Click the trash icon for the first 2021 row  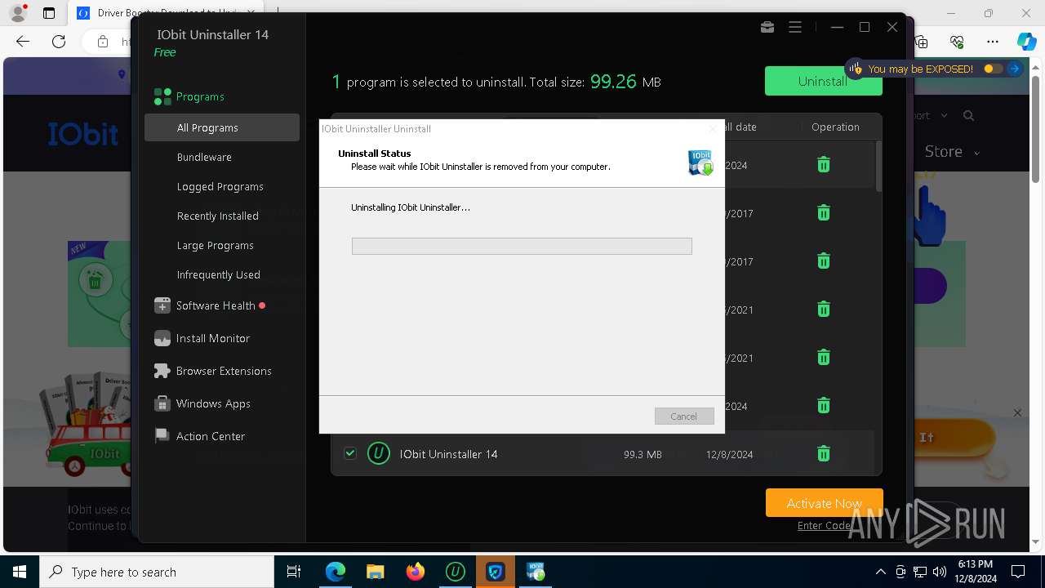[824, 310]
